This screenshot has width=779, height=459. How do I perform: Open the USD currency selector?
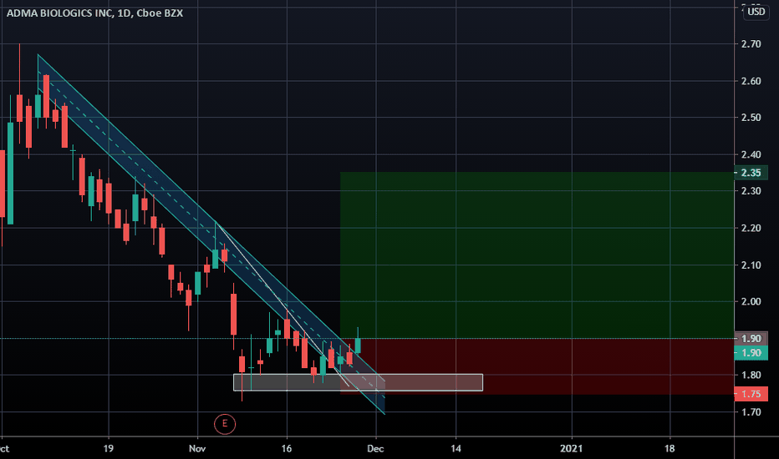pyautogui.click(x=756, y=12)
